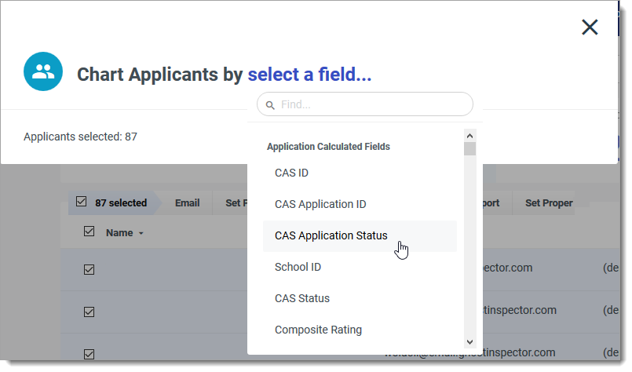Image resolution: width=632 pixels, height=372 pixels.
Task: Uncheck the third applicant row checkbox
Action: coord(89,354)
